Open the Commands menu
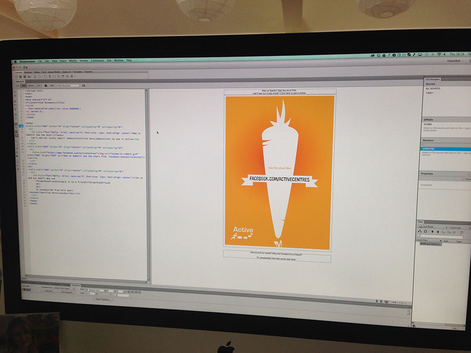Viewport: 471px width, 353px height. pos(97,61)
